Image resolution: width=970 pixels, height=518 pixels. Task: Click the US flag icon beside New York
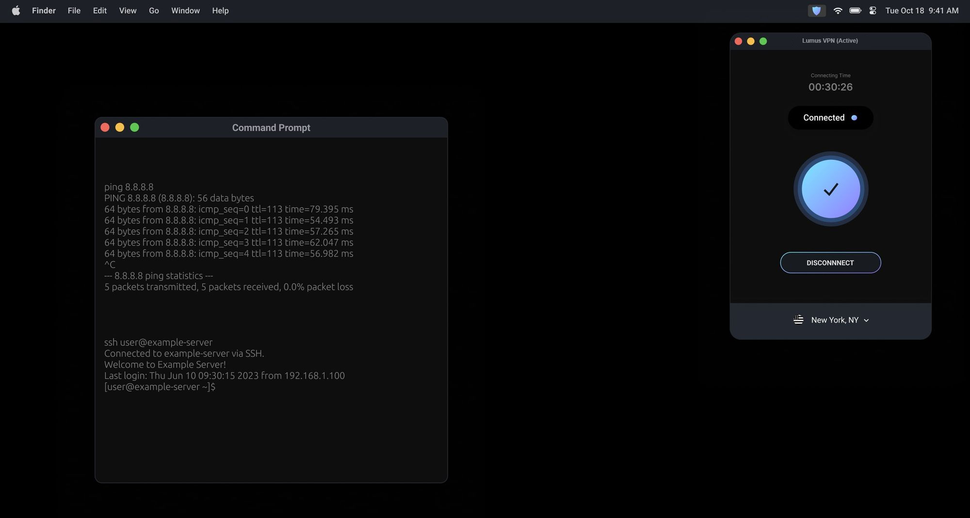click(x=798, y=320)
